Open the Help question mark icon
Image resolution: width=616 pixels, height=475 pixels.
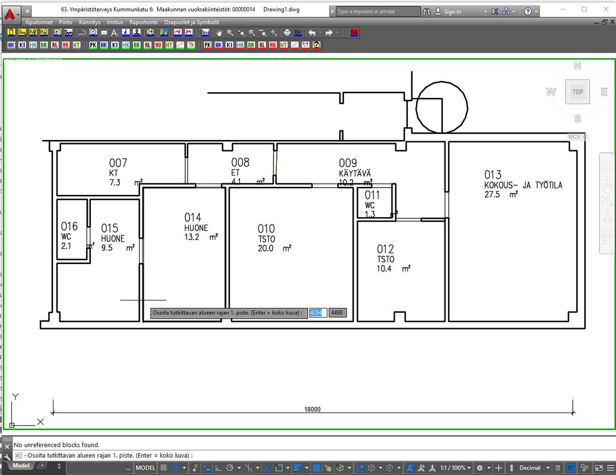[528, 11]
